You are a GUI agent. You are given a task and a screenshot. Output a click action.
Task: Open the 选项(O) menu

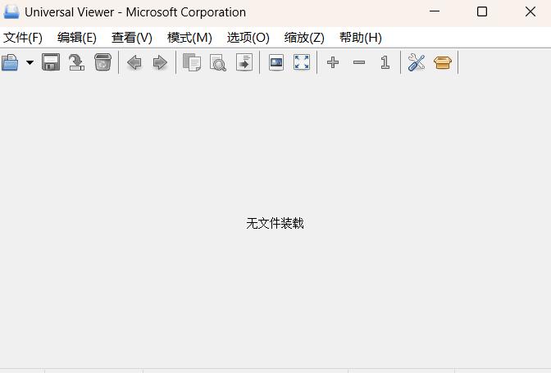click(x=248, y=38)
